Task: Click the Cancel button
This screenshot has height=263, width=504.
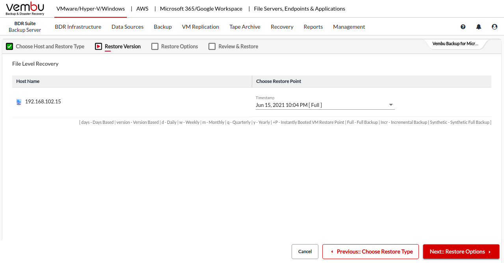Action: [305, 252]
